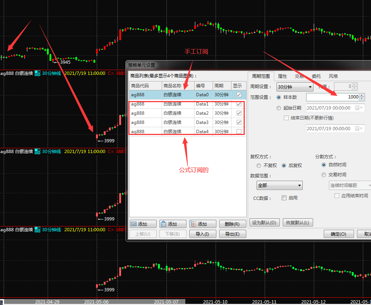Click grid icon in bottom ag888 chart header
Screen dimensions: 371x305
coord(37,229)
